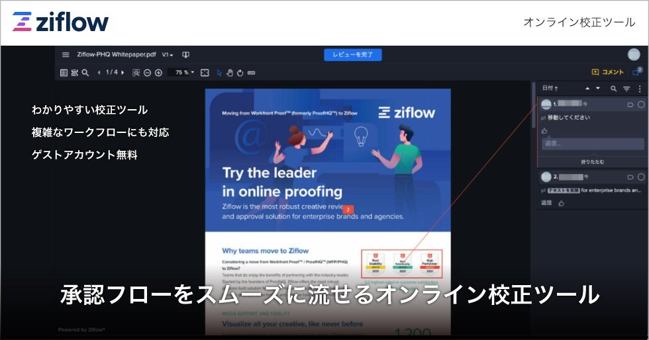The height and width of the screenshot is (340, 649).
Task: Open the コメント tab
Action: tap(607, 72)
